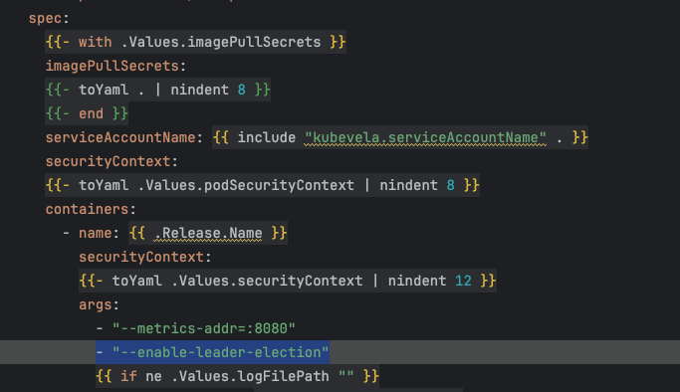Screen dimensions: 680x392
Task: Click the "containers:" key
Action: pyautogui.click(x=91, y=209)
